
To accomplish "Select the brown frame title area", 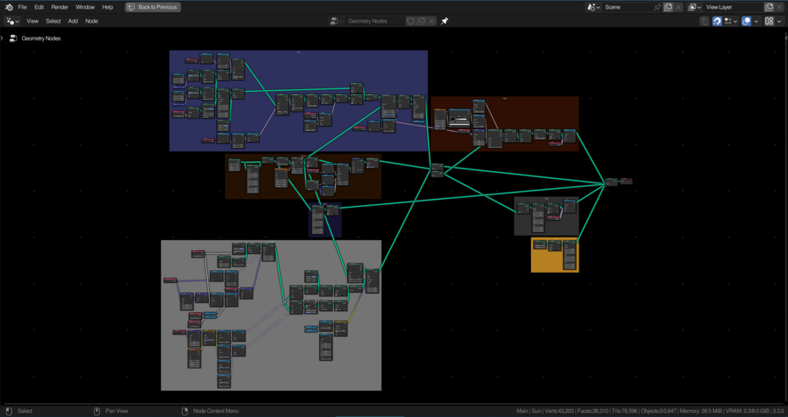I will click(x=303, y=155).
